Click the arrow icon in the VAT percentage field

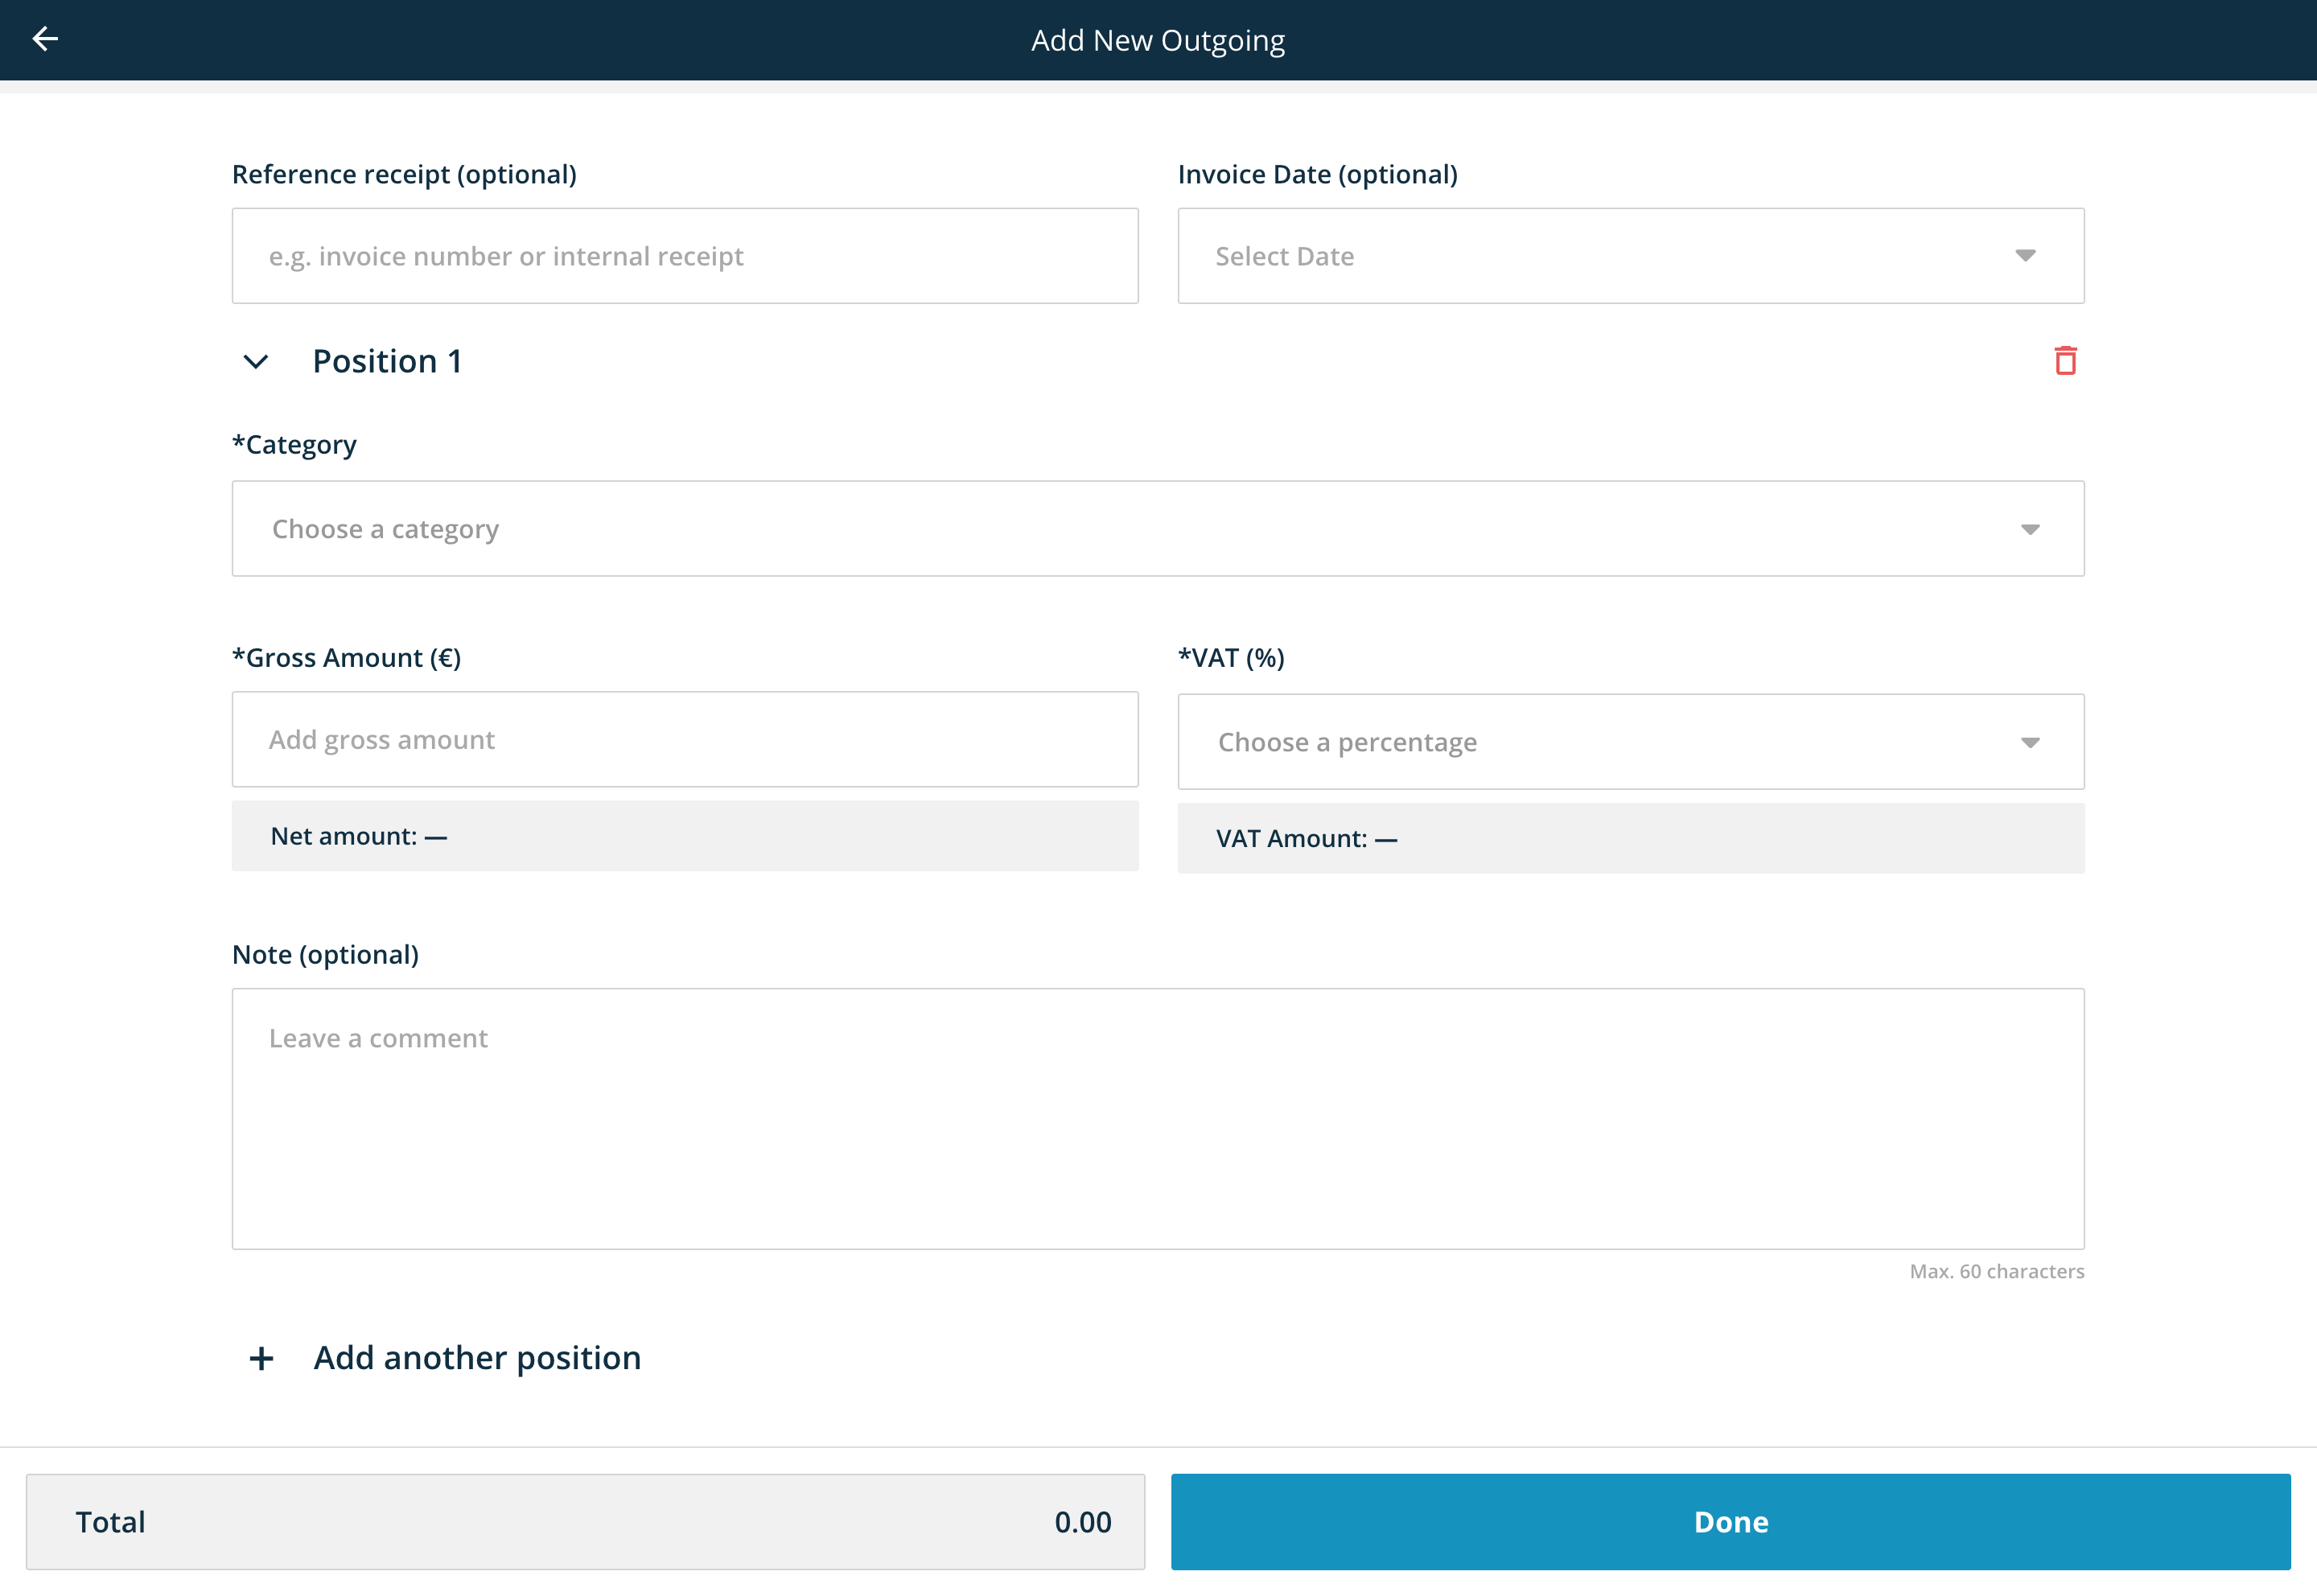pyautogui.click(x=2030, y=742)
